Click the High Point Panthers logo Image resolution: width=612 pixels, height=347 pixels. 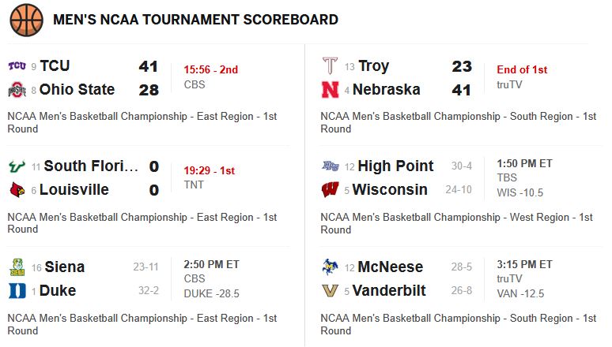click(x=330, y=166)
